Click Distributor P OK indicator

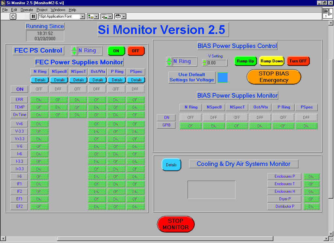311,206
